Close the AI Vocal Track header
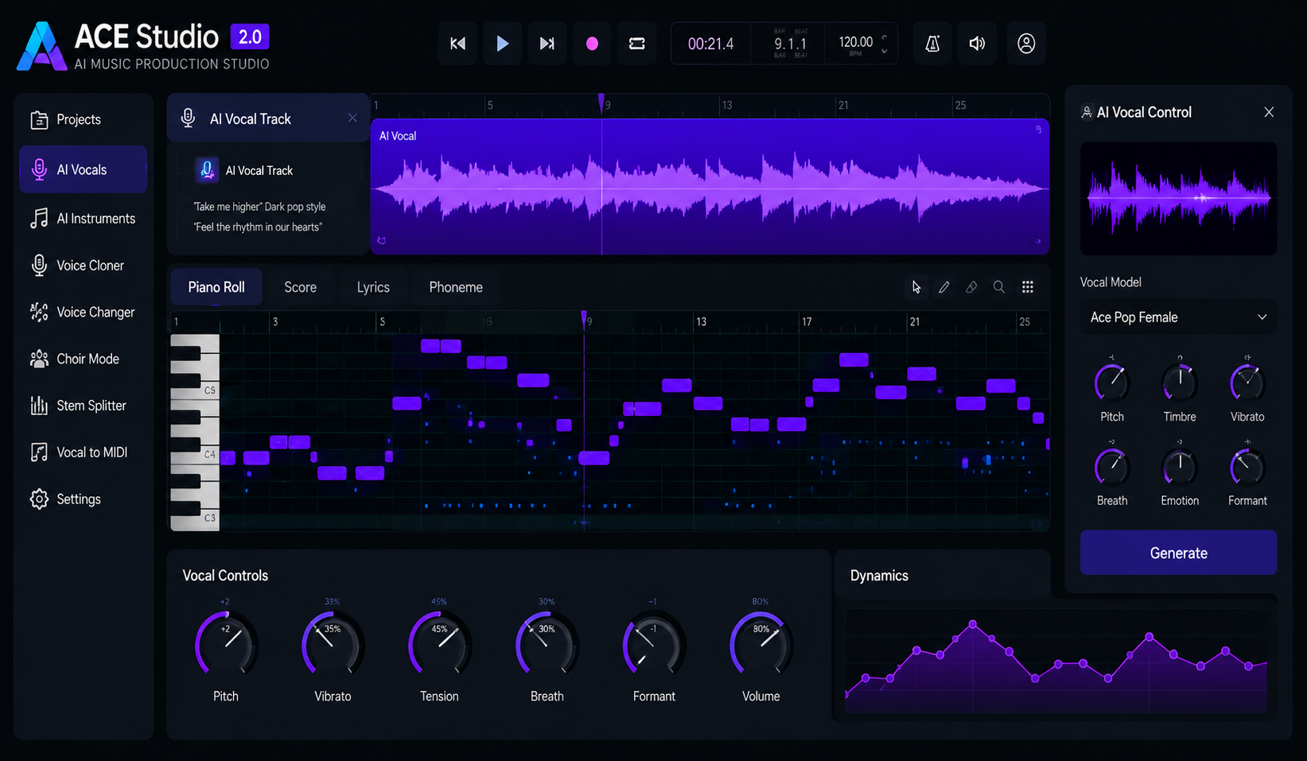1307x761 pixels. point(352,118)
